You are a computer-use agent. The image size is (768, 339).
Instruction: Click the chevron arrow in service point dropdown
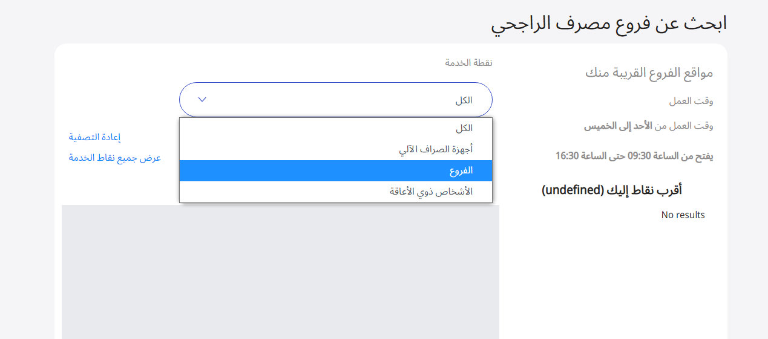(202, 100)
